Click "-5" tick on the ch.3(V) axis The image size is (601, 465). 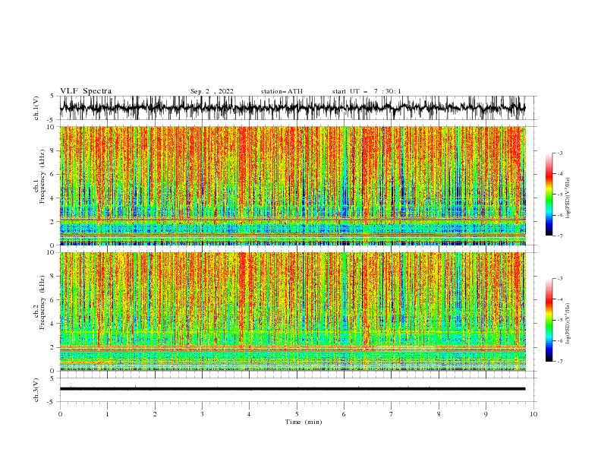click(51, 402)
